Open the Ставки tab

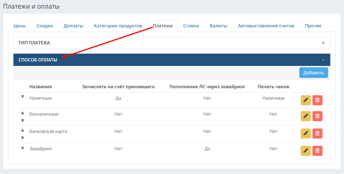point(191,26)
